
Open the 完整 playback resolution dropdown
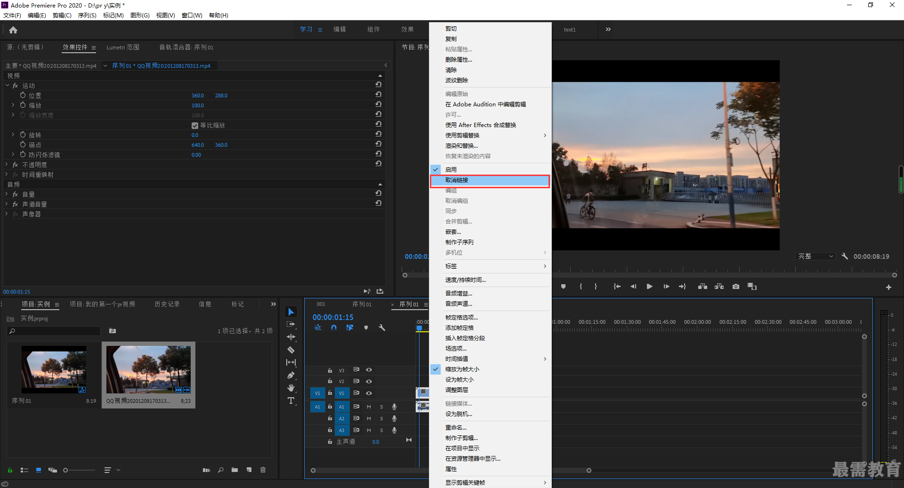click(815, 256)
